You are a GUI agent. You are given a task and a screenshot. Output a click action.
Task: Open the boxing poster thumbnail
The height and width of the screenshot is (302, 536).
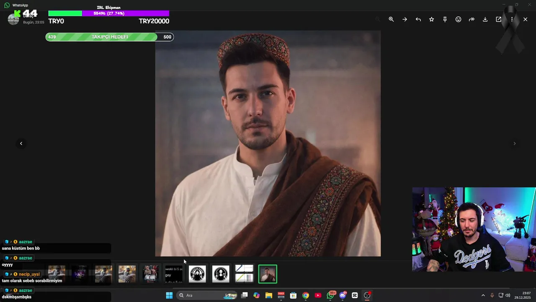[x=150, y=274]
